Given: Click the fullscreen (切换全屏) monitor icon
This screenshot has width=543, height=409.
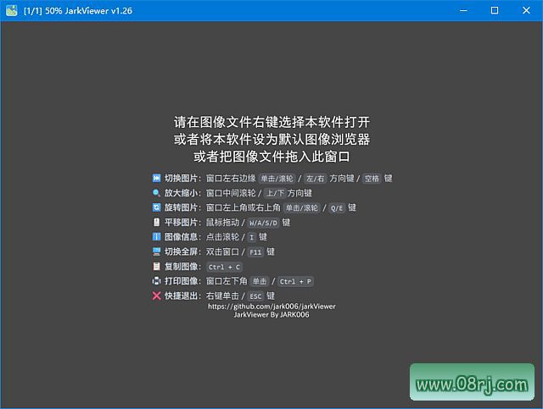Looking at the screenshot, I should (x=156, y=251).
